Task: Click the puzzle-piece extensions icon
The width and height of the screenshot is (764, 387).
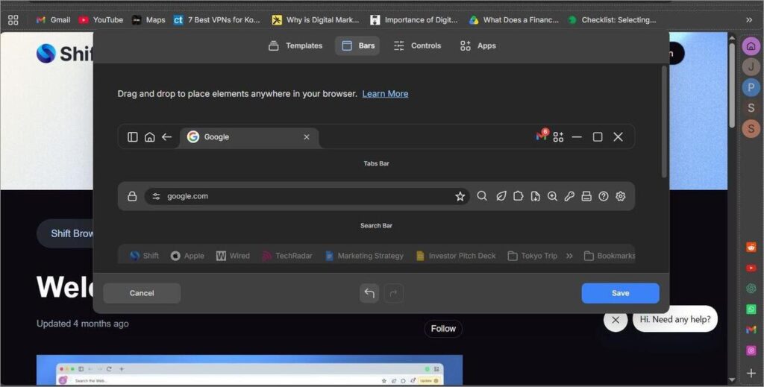Action: tap(519, 196)
